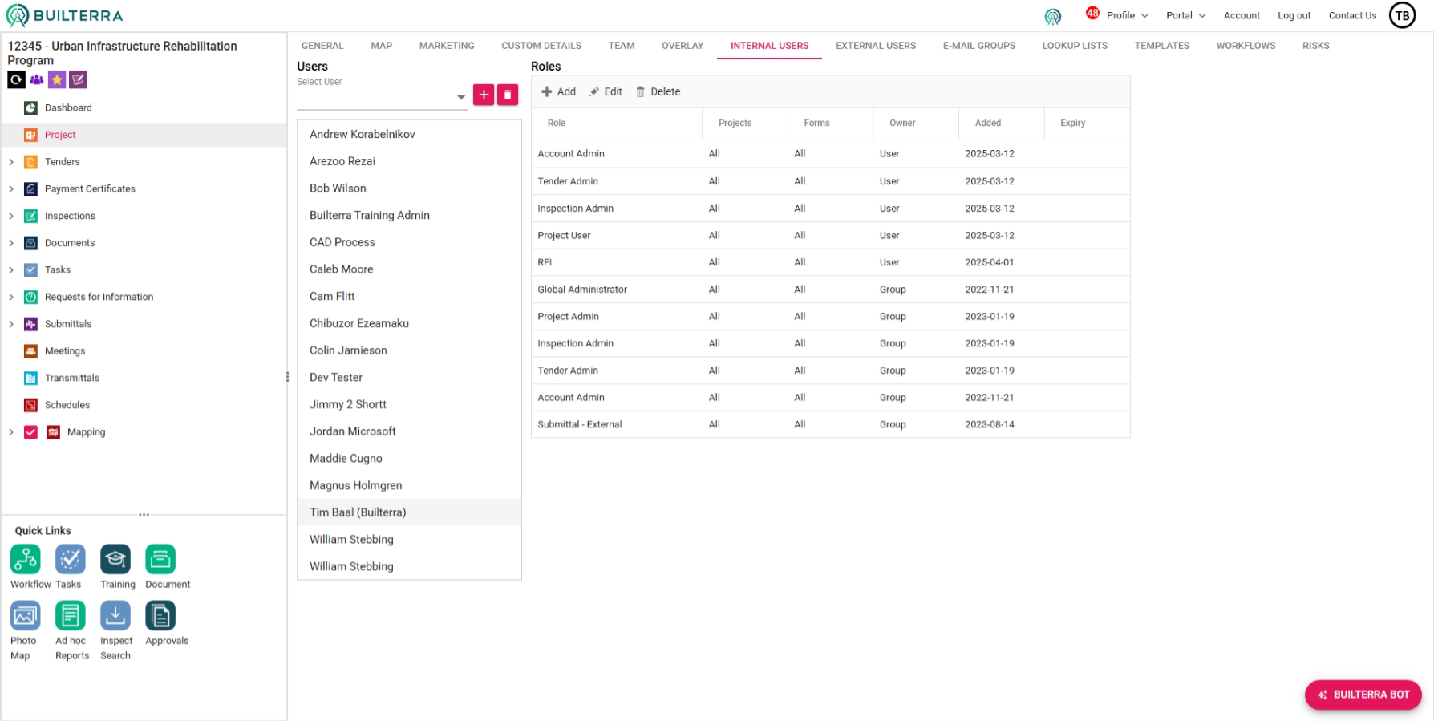This screenshot has width=1434, height=721.
Task: Click the purple edit note icon
Action: click(78, 79)
